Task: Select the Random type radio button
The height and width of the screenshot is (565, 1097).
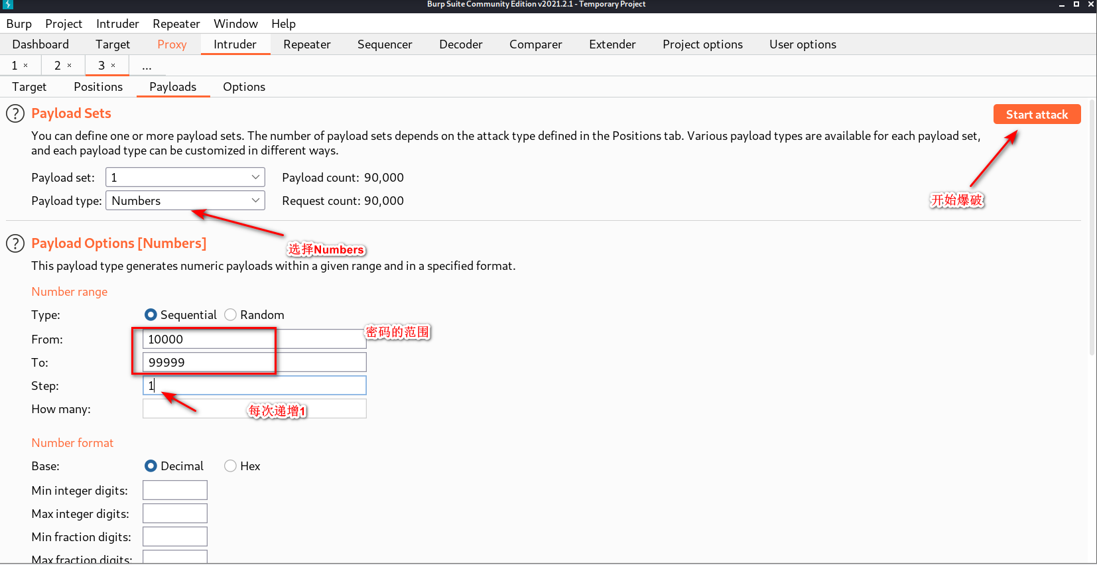Action: tap(230, 315)
